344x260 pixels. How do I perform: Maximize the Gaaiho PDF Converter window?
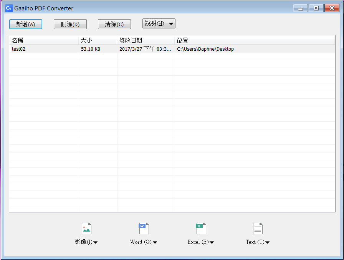pyautogui.click(x=316, y=8)
